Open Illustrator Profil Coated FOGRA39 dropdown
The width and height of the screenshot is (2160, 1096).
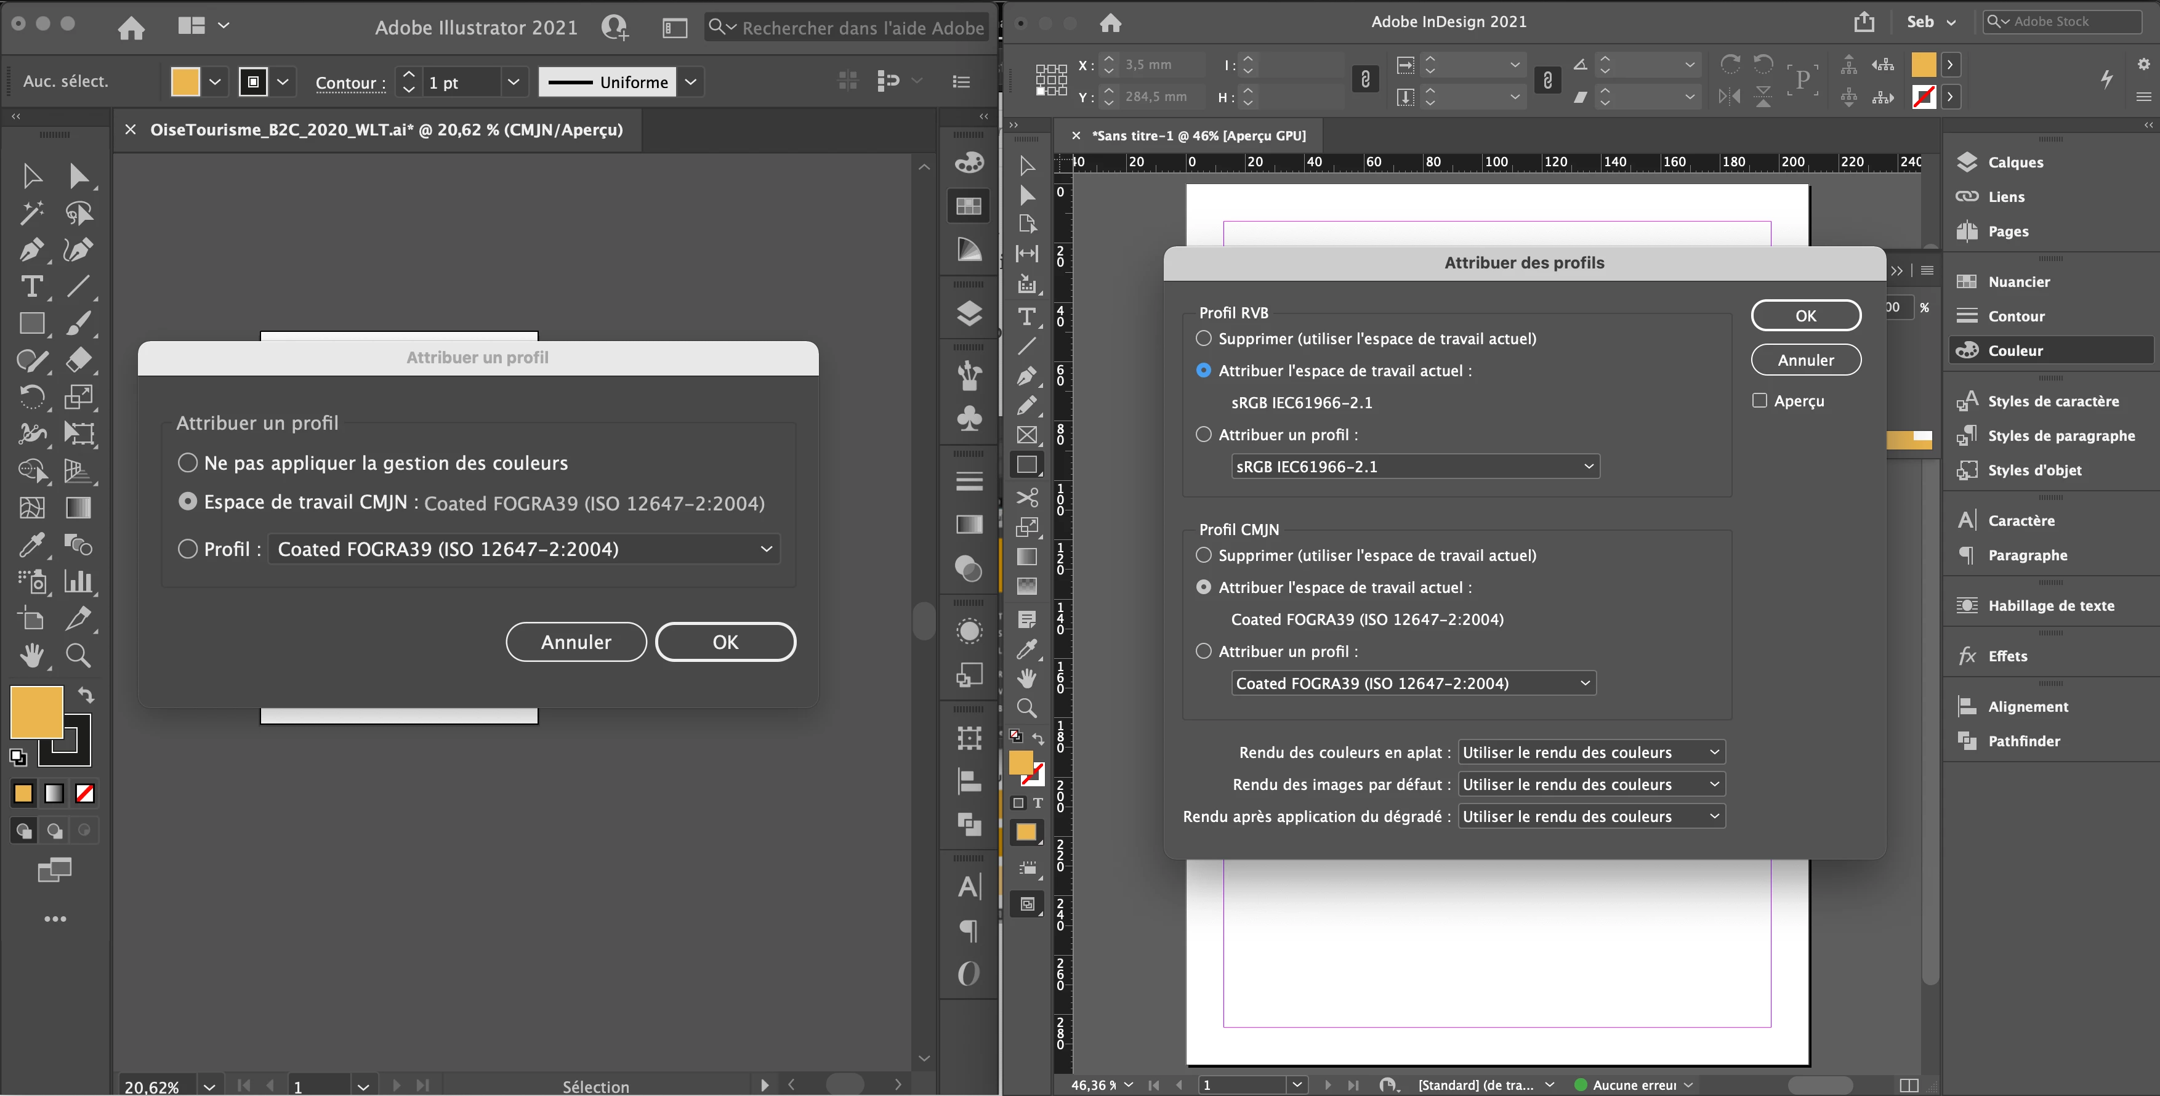pos(524,549)
